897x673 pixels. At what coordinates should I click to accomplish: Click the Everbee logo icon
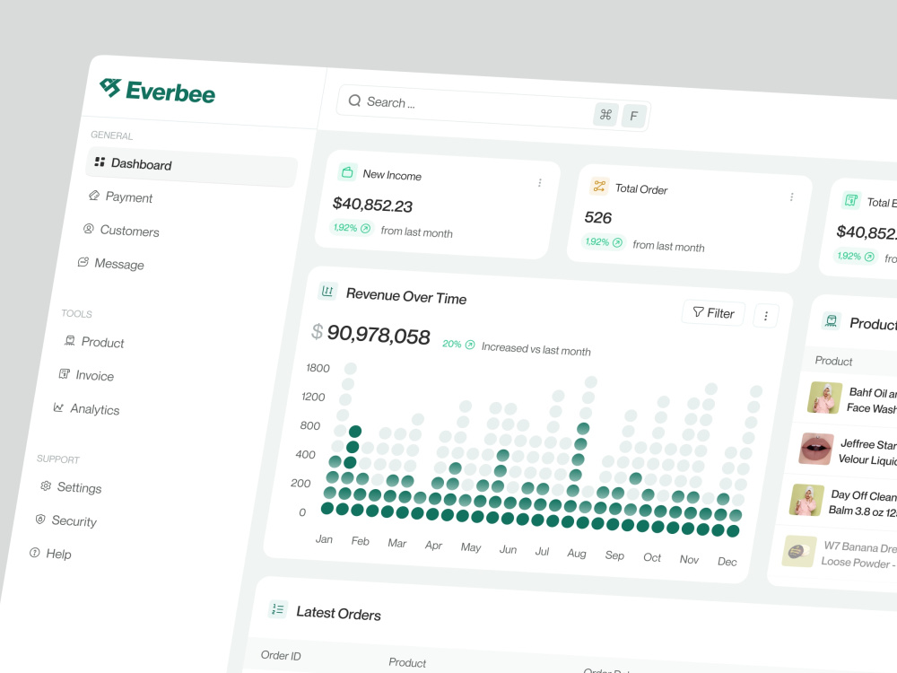coord(110,88)
